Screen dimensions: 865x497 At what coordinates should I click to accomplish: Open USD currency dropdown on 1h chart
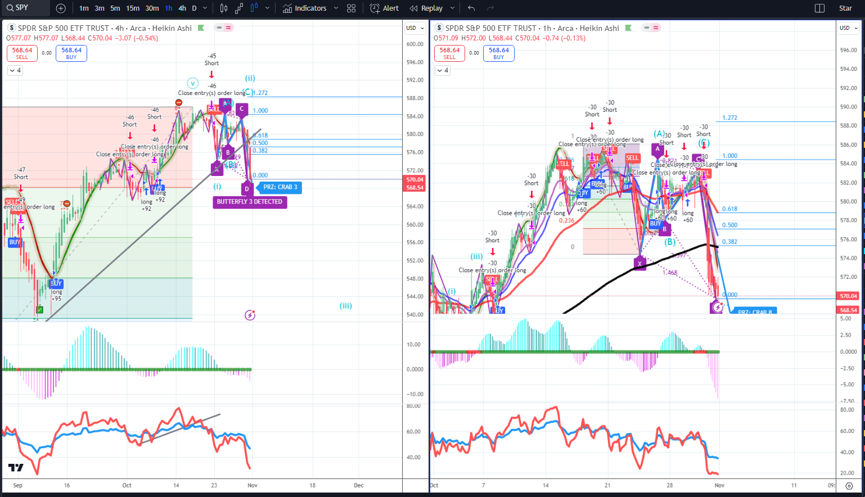point(849,28)
